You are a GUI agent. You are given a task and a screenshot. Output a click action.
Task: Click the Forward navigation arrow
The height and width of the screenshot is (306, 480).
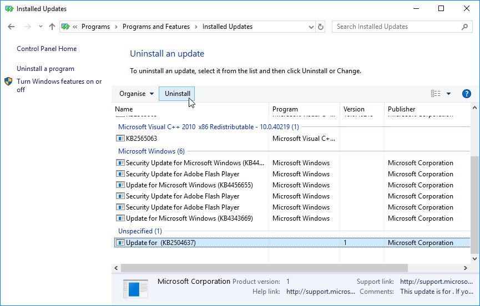(28, 27)
